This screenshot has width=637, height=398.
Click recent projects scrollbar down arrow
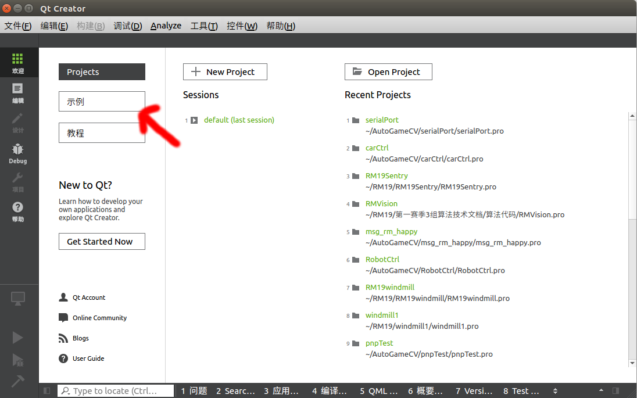pyautogui.click(x=632, y=363)
